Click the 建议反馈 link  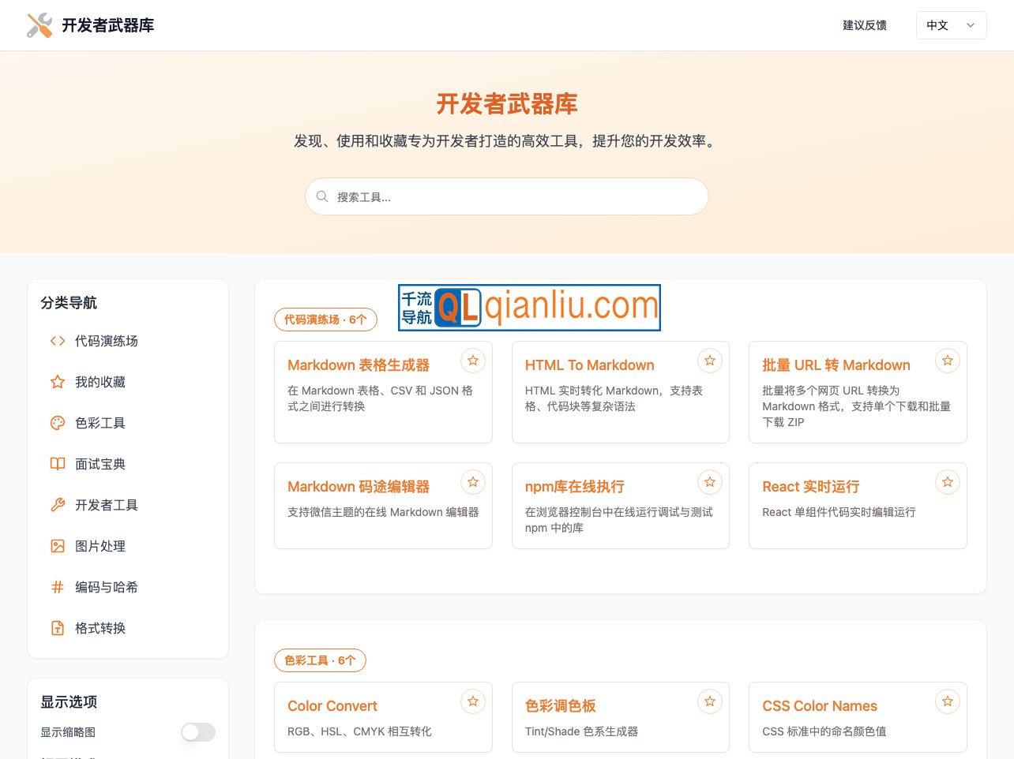(x=865, y=24)
